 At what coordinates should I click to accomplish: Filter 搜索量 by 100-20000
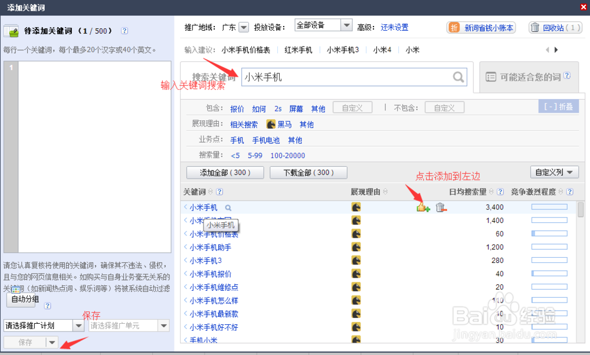(x=287, y=156)
